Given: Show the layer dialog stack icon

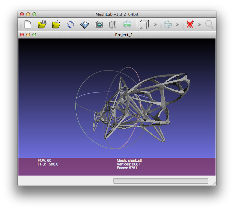Looking at the screenshot, I should (113, 25).
